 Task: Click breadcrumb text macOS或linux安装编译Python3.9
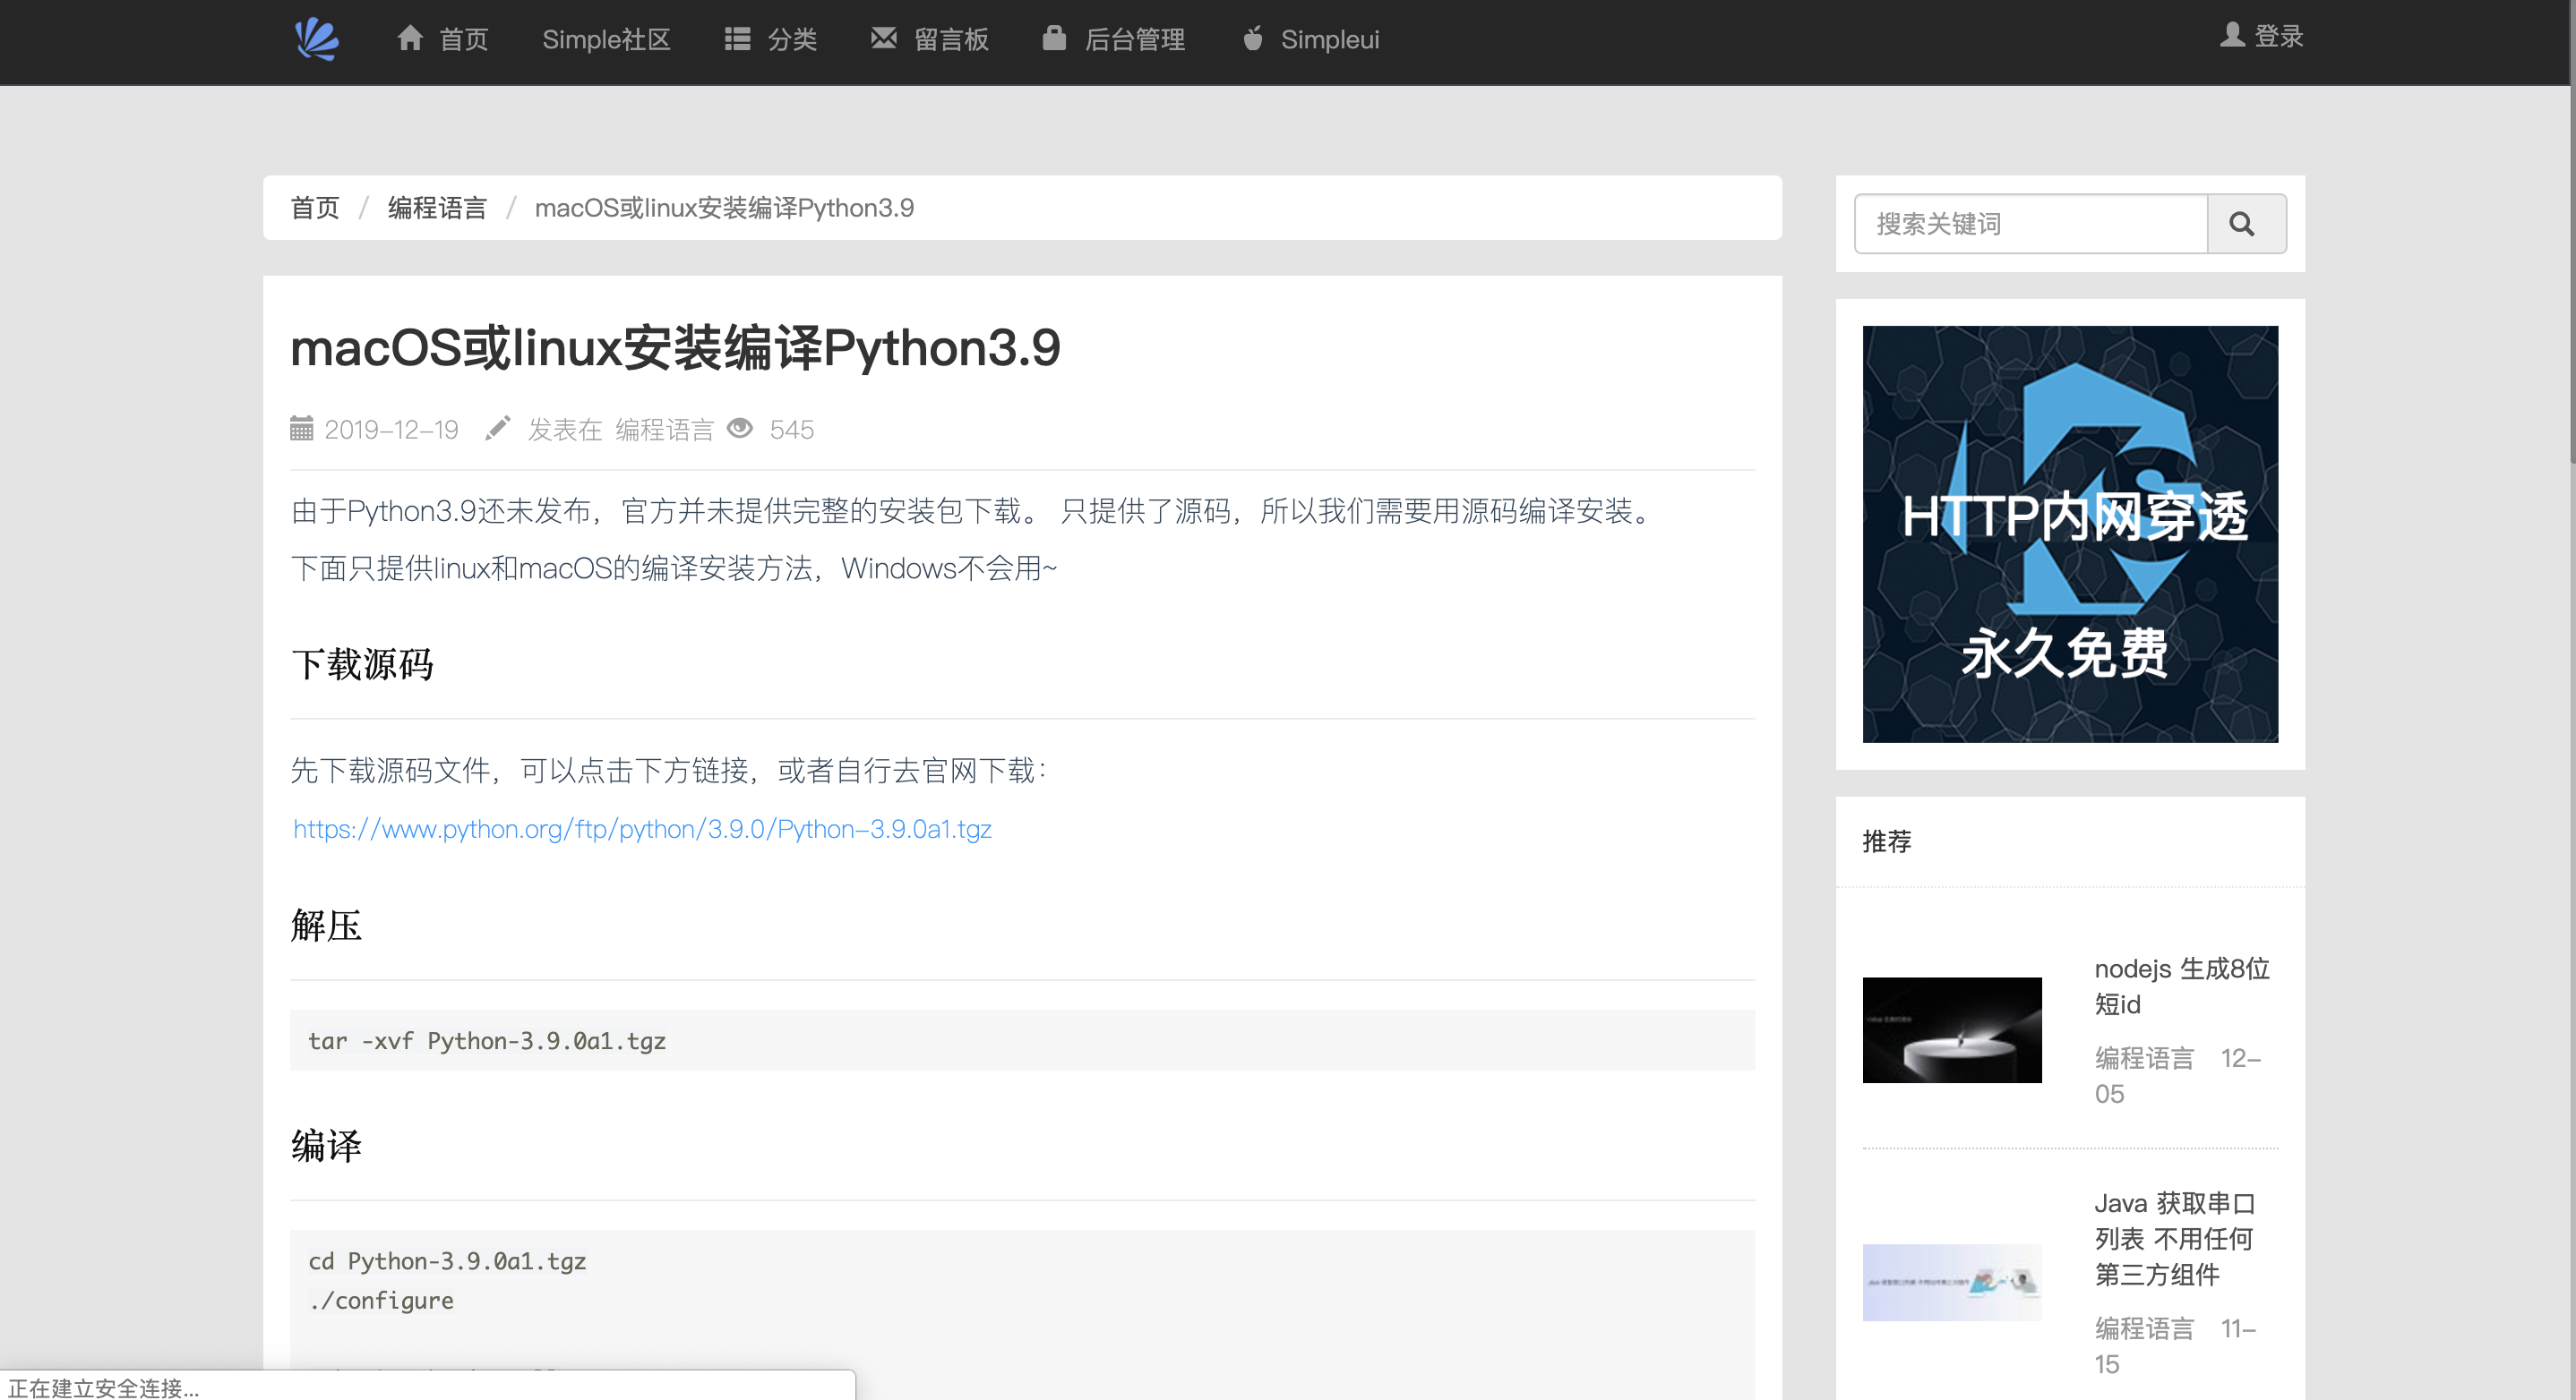[724, 208]
